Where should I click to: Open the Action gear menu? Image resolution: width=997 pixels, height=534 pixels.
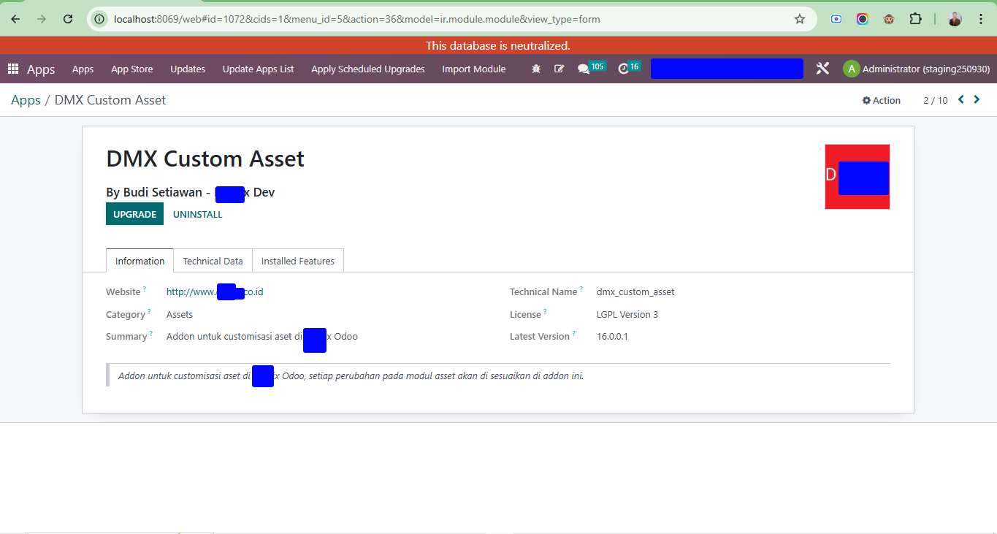882,100
